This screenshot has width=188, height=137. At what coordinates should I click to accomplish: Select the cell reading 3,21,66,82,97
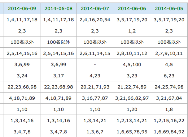pyautogui.click(x=132, y=98)
